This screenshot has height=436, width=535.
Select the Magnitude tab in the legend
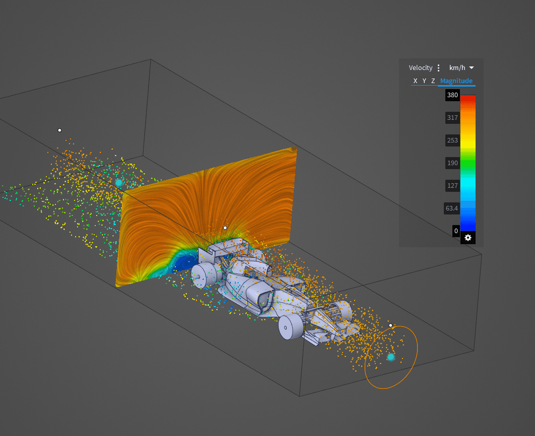[x=456, y=81]
